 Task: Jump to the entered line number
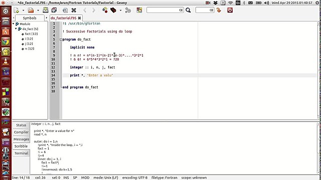pos(219,10)
